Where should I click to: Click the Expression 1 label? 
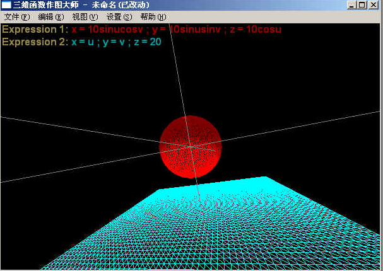point(35,30)
